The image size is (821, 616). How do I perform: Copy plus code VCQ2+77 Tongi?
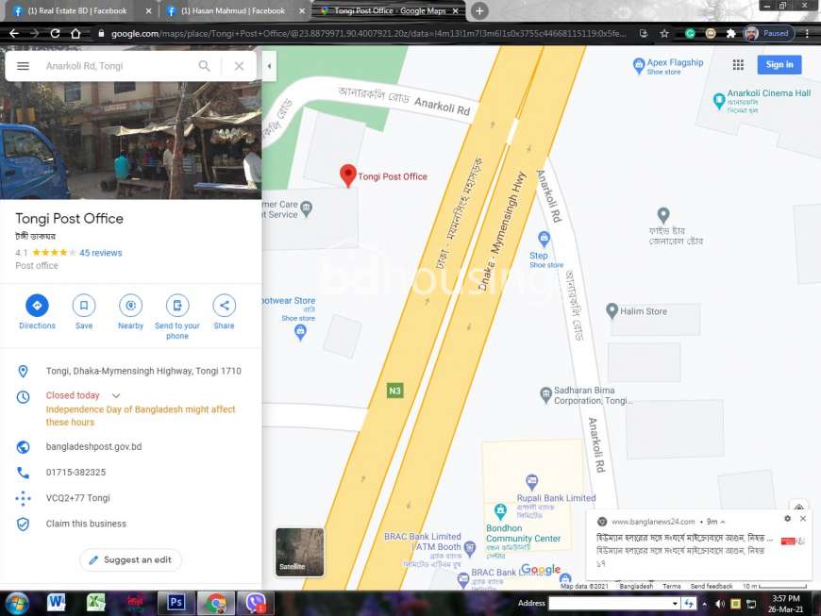(78, 498)
